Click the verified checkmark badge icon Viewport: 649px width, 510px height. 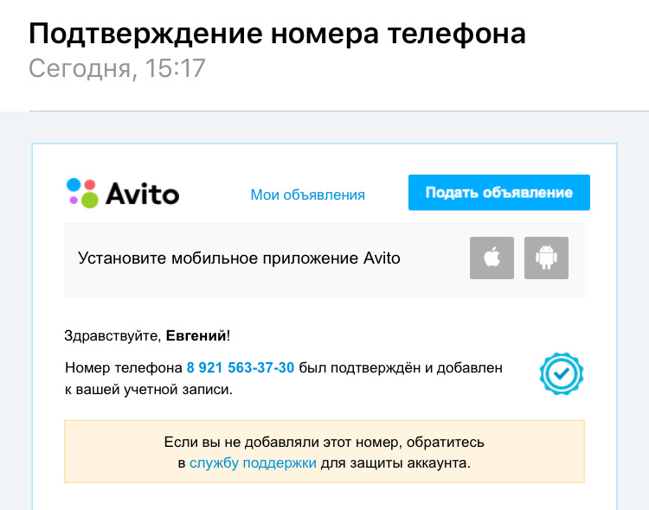[562, 373]
